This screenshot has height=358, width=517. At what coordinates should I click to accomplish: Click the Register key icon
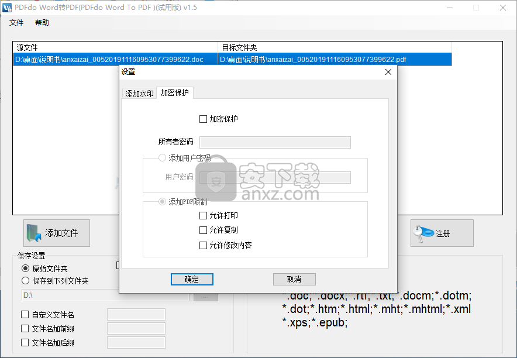pos(423,233)
